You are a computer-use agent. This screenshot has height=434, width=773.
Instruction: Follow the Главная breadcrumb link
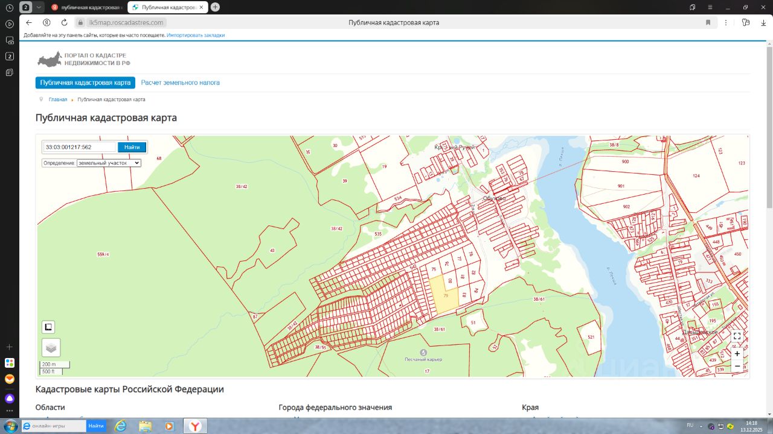[58, 99]
